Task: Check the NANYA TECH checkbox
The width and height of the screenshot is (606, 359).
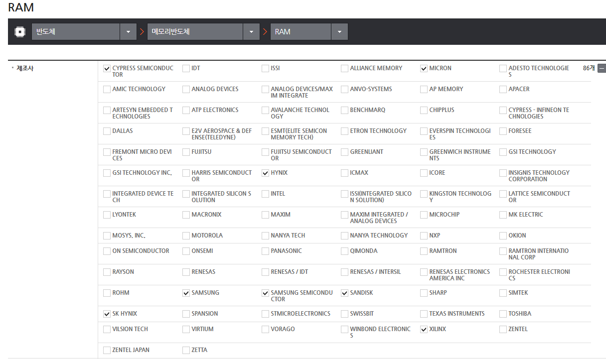Action: coord(265,236)
